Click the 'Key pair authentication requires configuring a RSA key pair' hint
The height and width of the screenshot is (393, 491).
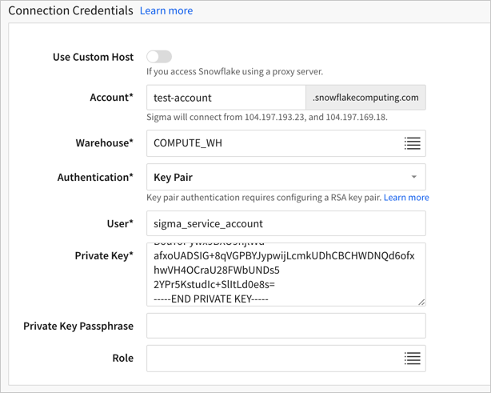264,198
